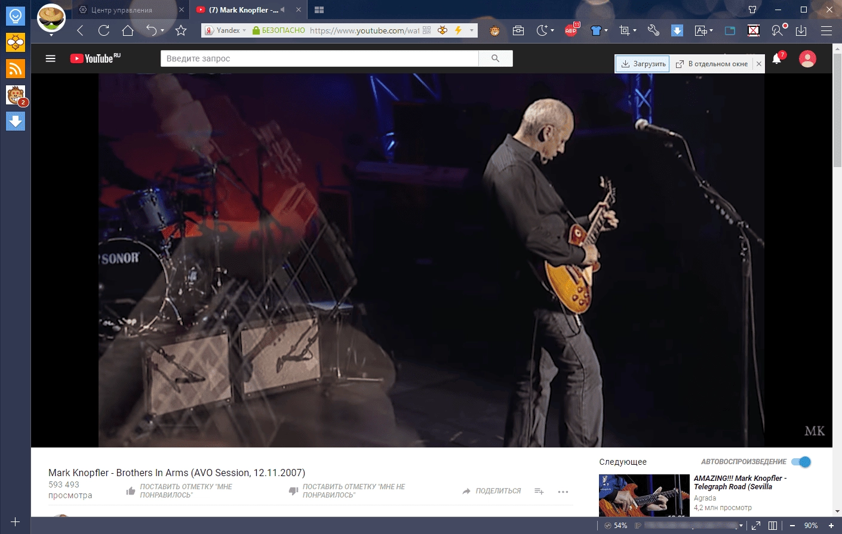
Task: Click the red crossed box toolbar icon
Action: coord(754,30)
